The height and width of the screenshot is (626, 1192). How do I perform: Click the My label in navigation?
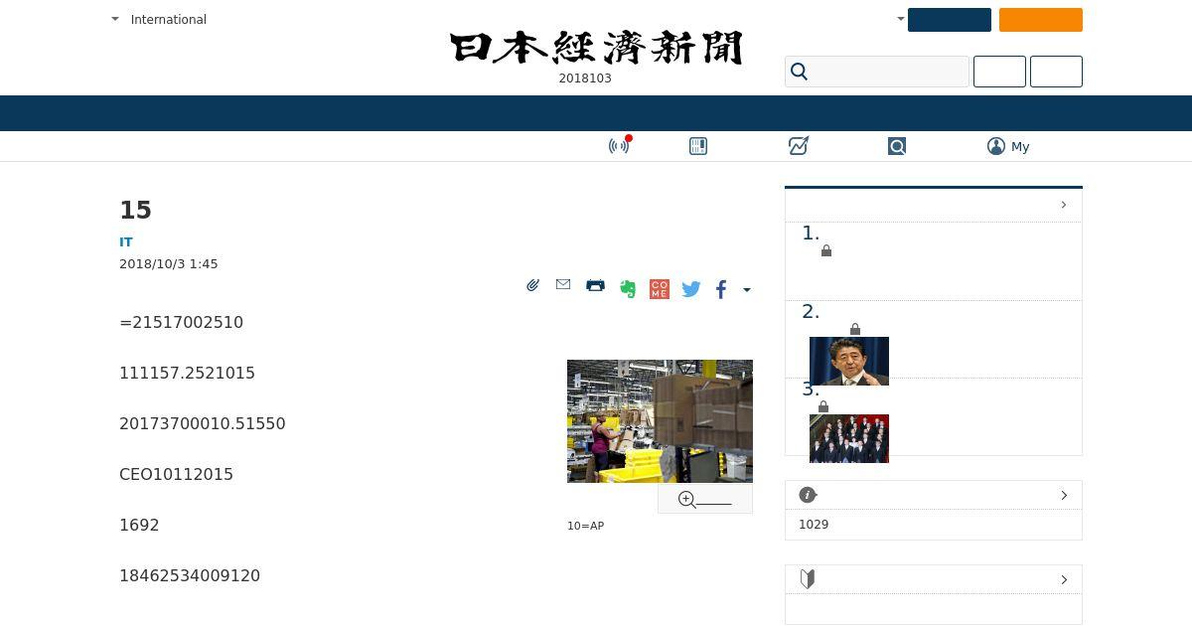tap(1020, 146)
